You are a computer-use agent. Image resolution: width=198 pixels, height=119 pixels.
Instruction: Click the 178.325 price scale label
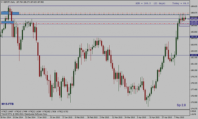click(194, 83)
